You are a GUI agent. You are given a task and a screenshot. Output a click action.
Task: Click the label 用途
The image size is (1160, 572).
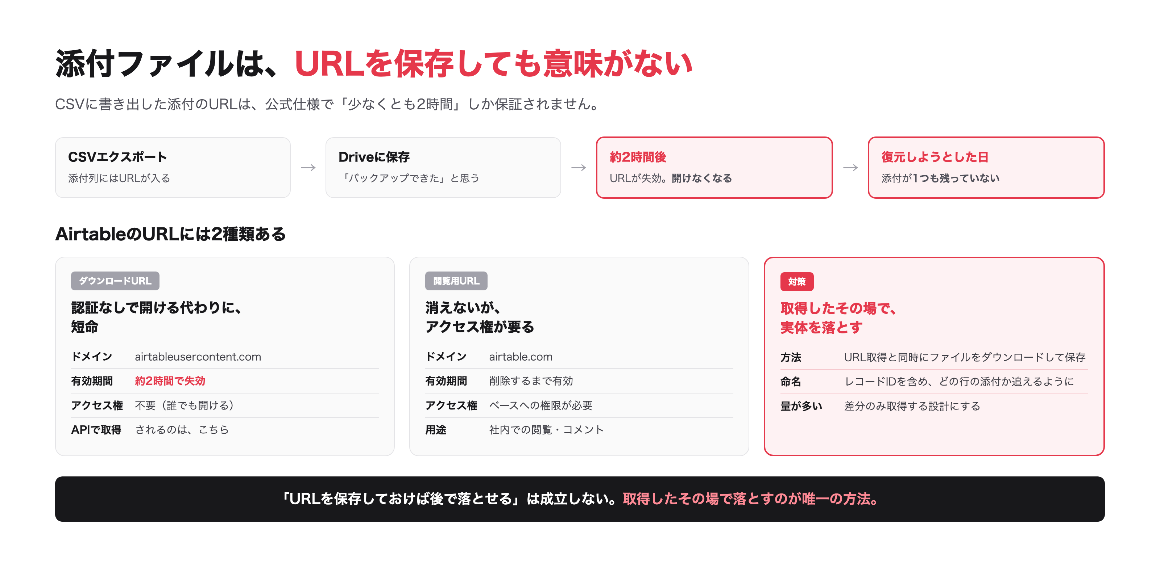coord(436,429)
